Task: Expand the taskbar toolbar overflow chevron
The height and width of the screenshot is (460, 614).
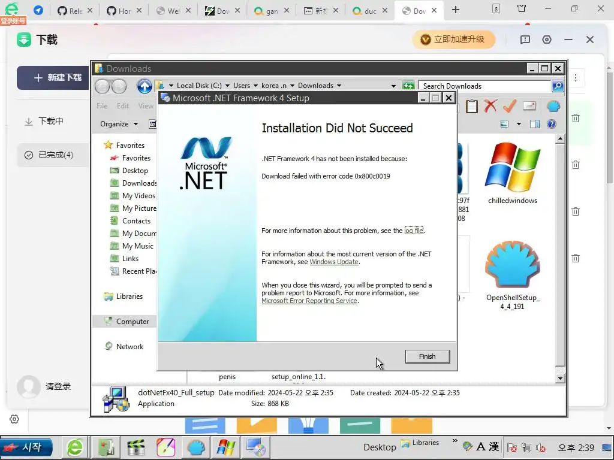Action: [455, 441]
